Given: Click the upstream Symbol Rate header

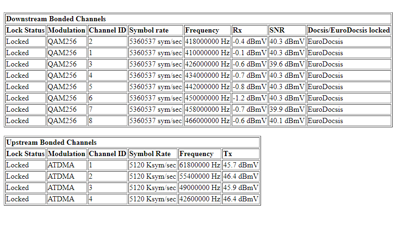Looking at the screenshot, I should coord(153,154).
